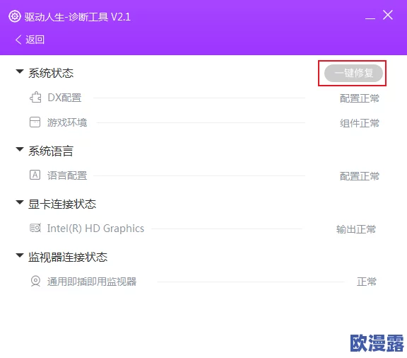Click the 一键修复 repair button
This screenshot has width=407, height=358.
click(x=353, y=73)
